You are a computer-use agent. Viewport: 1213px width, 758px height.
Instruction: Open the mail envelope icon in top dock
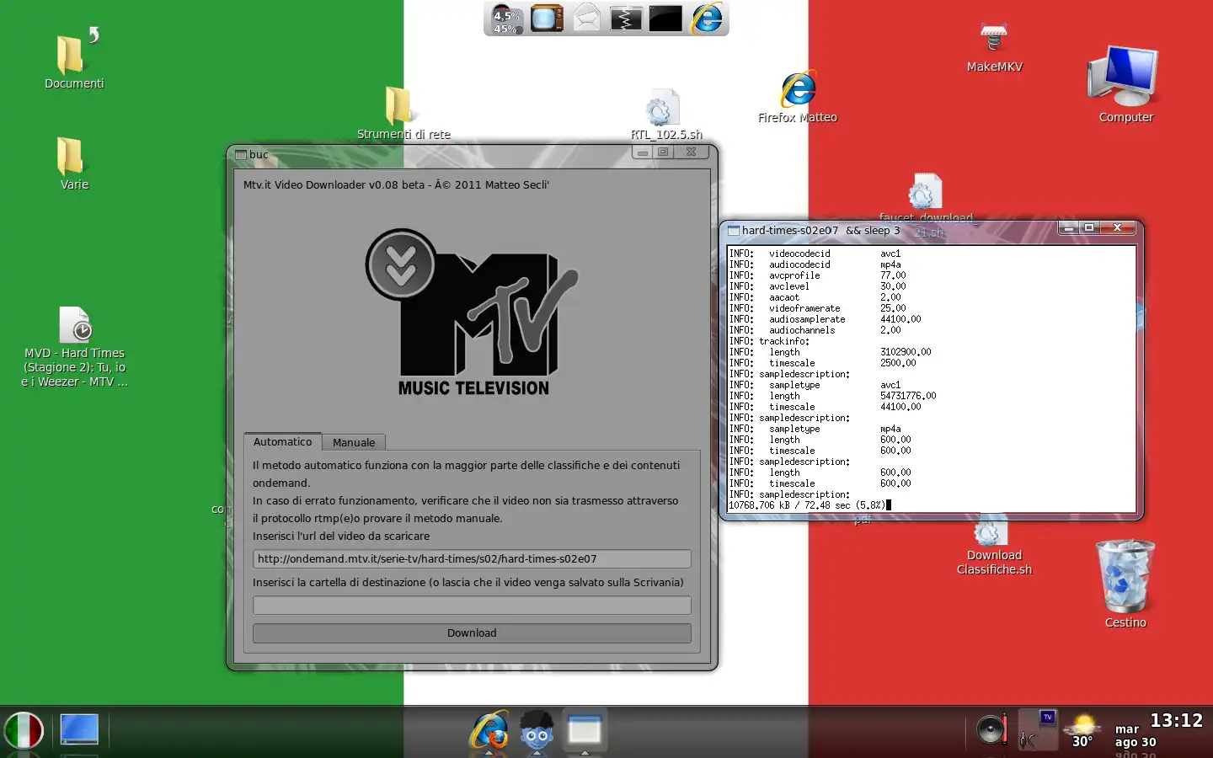tap(586, 19)
